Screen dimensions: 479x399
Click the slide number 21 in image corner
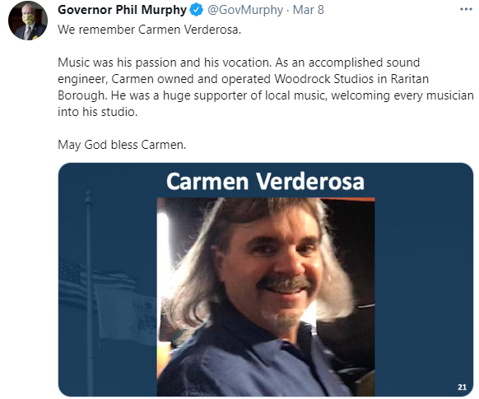coord(462,387)
